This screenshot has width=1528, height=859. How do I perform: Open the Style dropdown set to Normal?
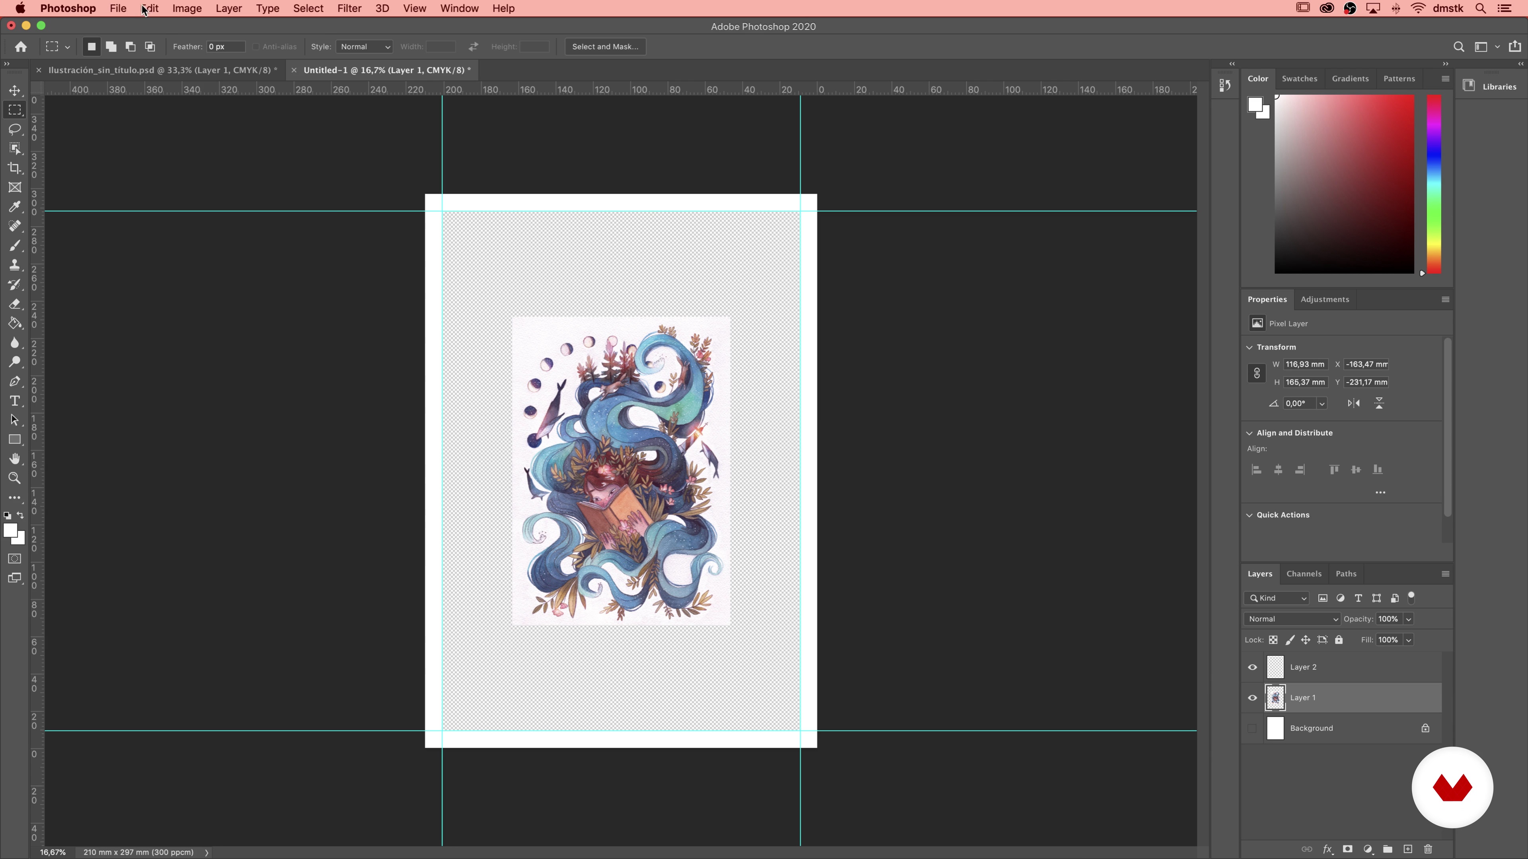(x=364, y=47)
